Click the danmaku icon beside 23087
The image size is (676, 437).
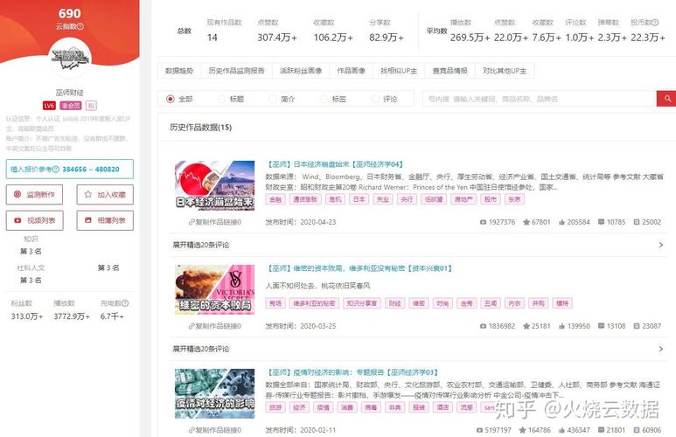pos(637,326)
